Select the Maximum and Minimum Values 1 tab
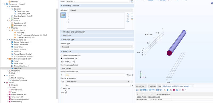This screenshot has width=213, height=103. [x=177, y=86]
